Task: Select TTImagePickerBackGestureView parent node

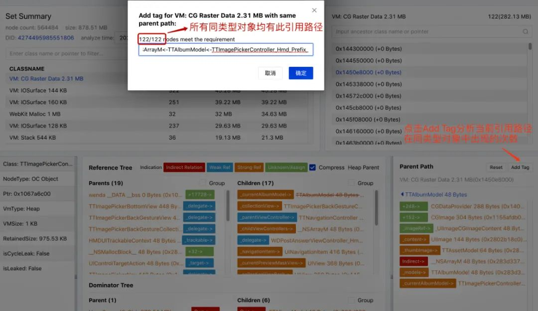Action: (134, 218)
